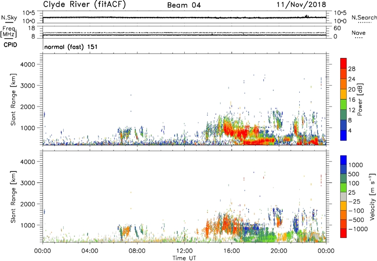The width and height of the screenshot is (377, 261).
Task: Click the 'Time UT' axis title
Action: 184,258
